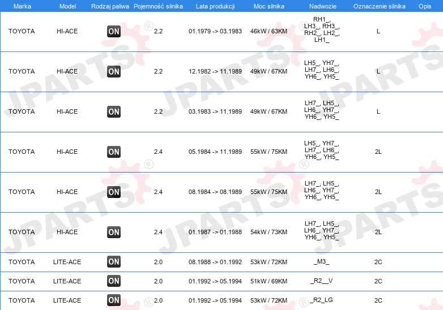The width and height of the screenshot is (443, 310).
Task: Click the Rodzaj paliwa column header
Action: tap(110, 6)
